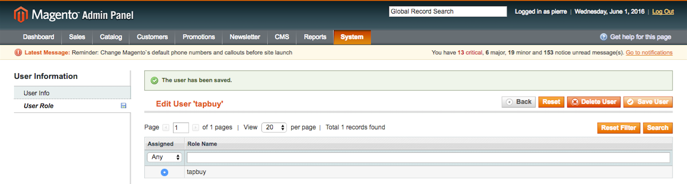Click the help question mark icon

pyautogui.click(x=603, y=37)
